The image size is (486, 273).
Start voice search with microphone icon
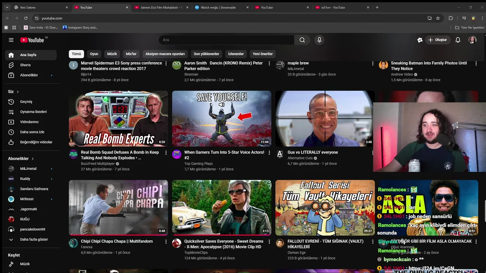319,40
